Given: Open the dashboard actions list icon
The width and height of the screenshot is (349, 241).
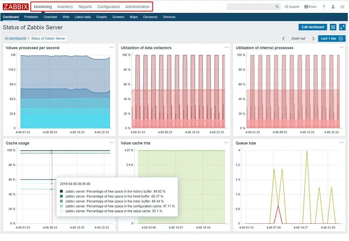Looking at the screenshot, I should pos(333,27).
